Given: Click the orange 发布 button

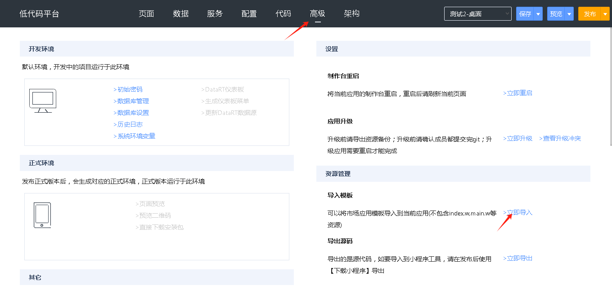Looking at the screenshot, I should [x=589, y=14].
